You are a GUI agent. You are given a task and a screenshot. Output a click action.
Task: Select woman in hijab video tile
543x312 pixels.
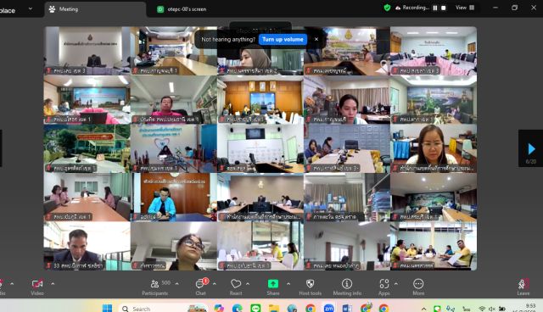point(260,51)
